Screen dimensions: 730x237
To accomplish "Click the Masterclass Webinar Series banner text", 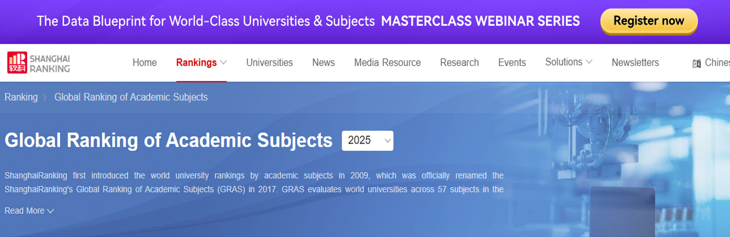I will [480, 21].
